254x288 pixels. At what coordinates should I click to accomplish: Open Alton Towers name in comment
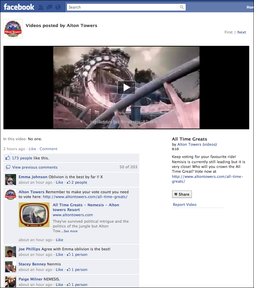31,192
